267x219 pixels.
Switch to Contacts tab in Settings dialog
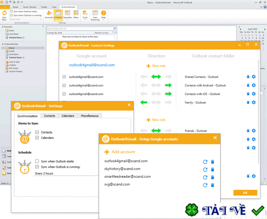(x=49, y=116)
